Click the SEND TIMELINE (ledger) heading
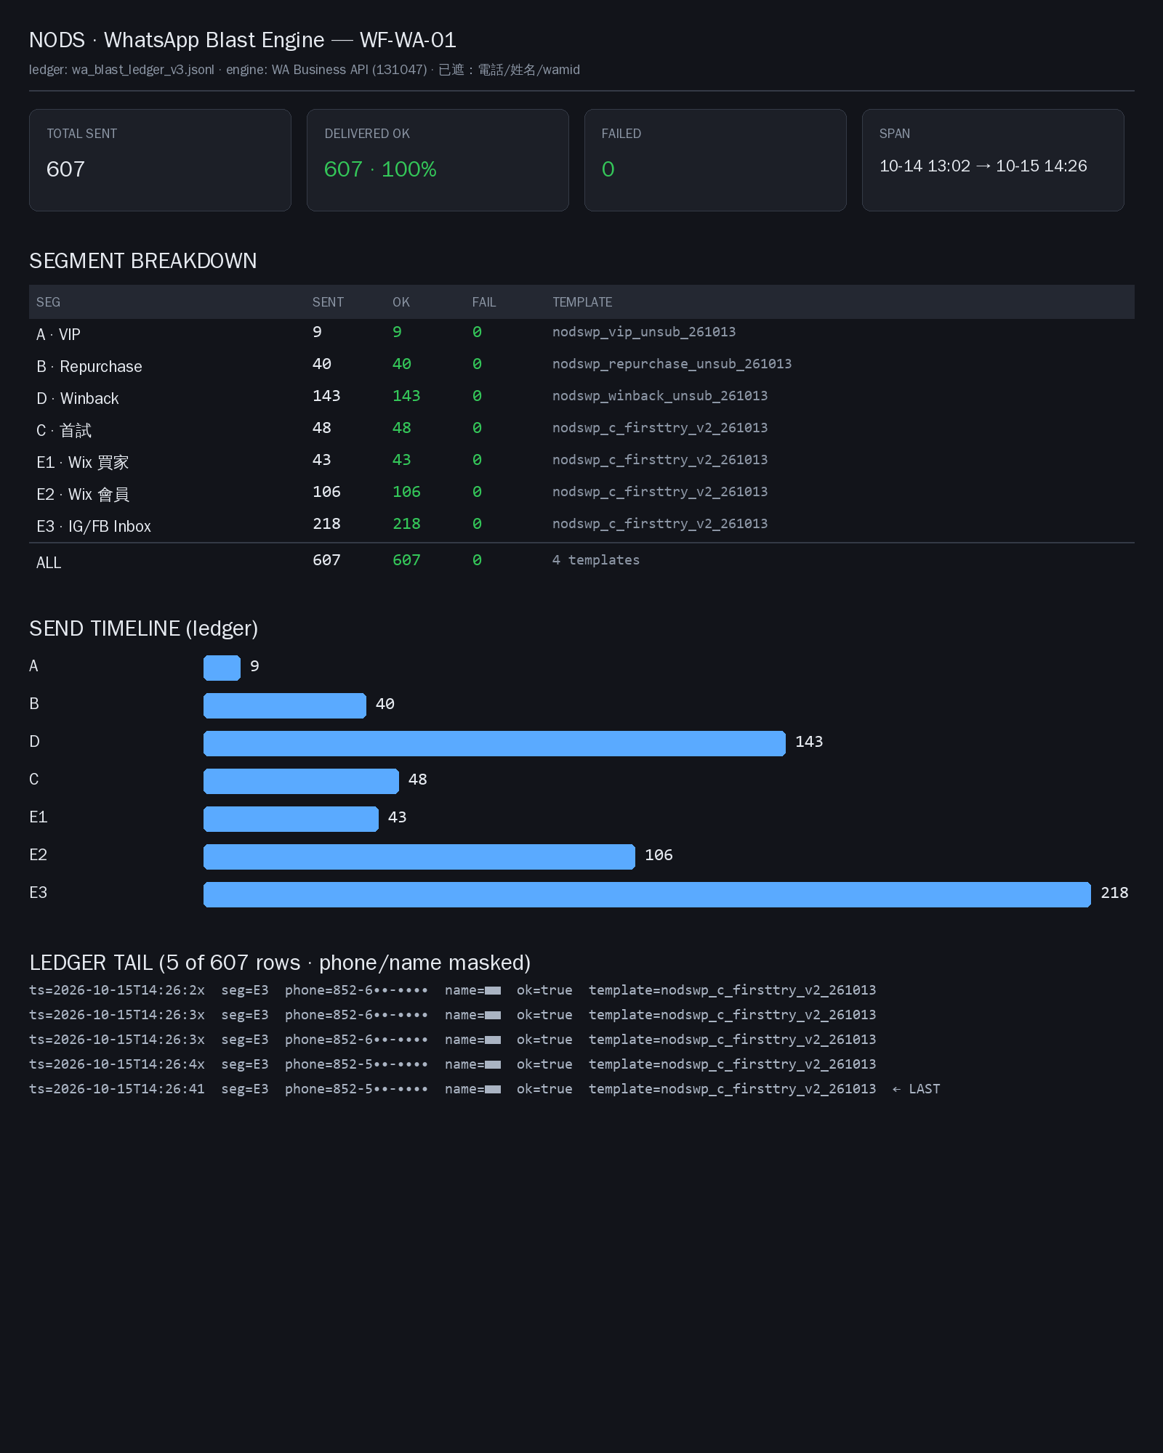Screen dimensions: 1163x1453 [x=144, y=628]
